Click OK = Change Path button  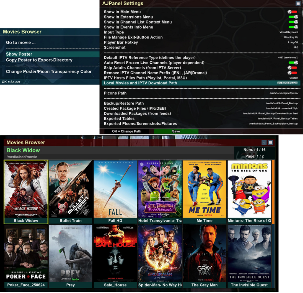126,131
